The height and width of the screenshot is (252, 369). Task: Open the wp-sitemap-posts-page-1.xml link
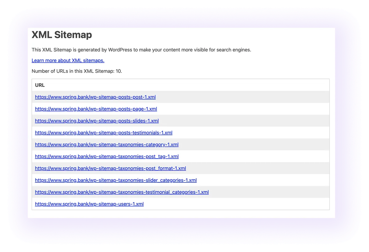point(96,109)
